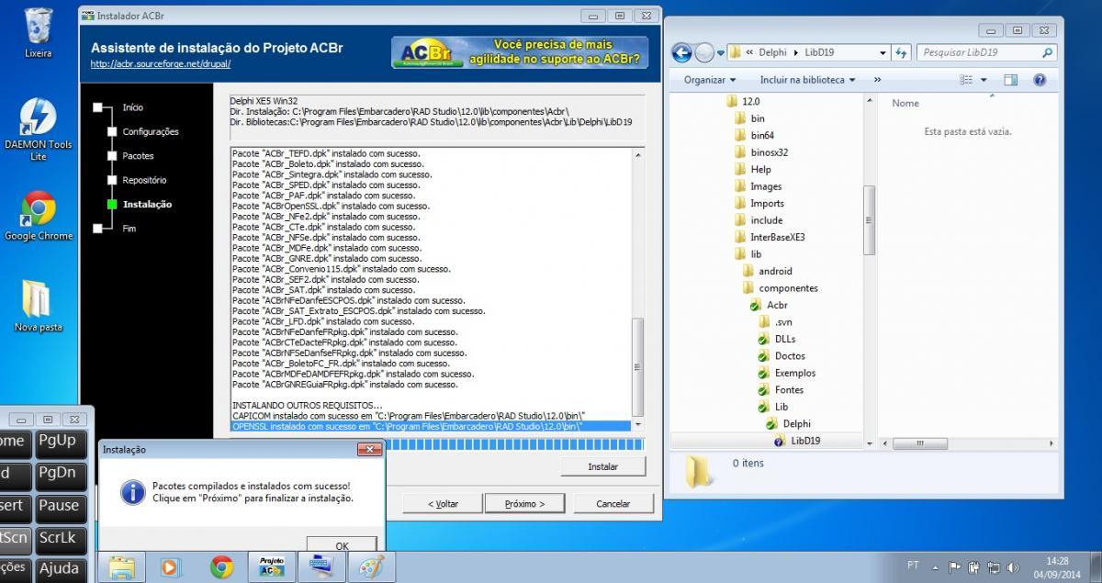
Task: Select the Pacotes step checkbox
Action: (x=98, y=156)
